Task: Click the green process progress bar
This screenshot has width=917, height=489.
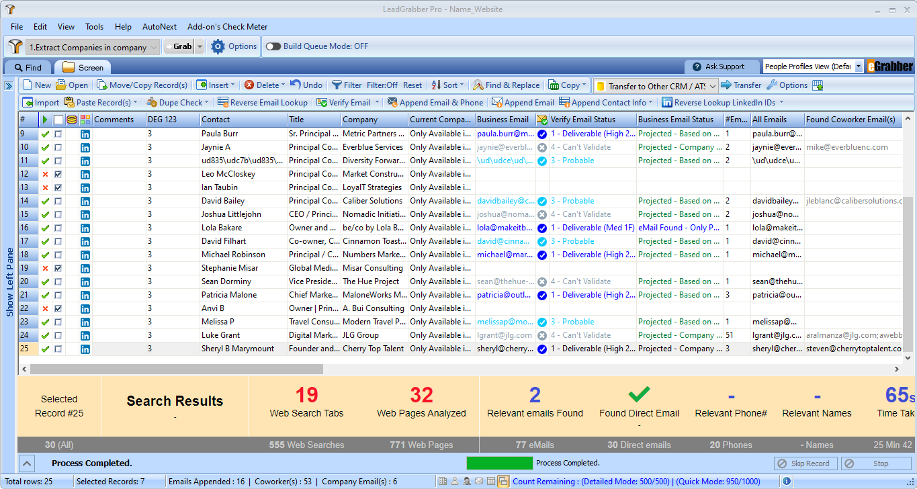Action: pos(500,463)
